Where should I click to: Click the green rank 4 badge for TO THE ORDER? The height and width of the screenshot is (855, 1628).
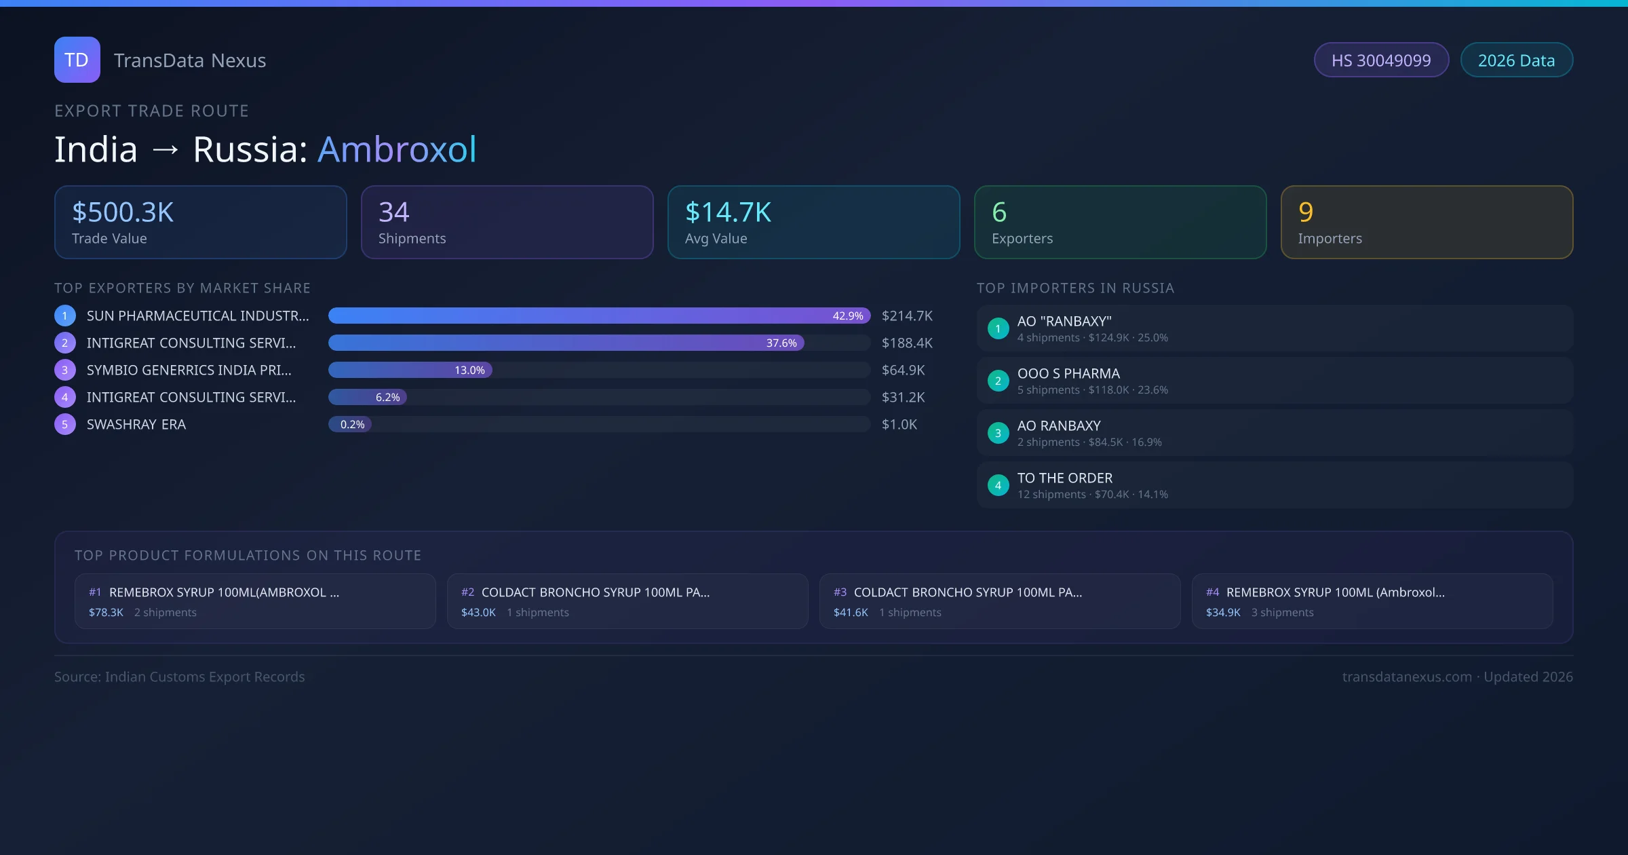998,485
